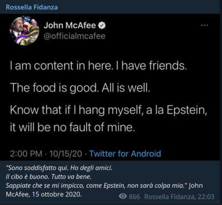Click the verified badge next to John McAfee
222x205 pixels.
[102, 26]
